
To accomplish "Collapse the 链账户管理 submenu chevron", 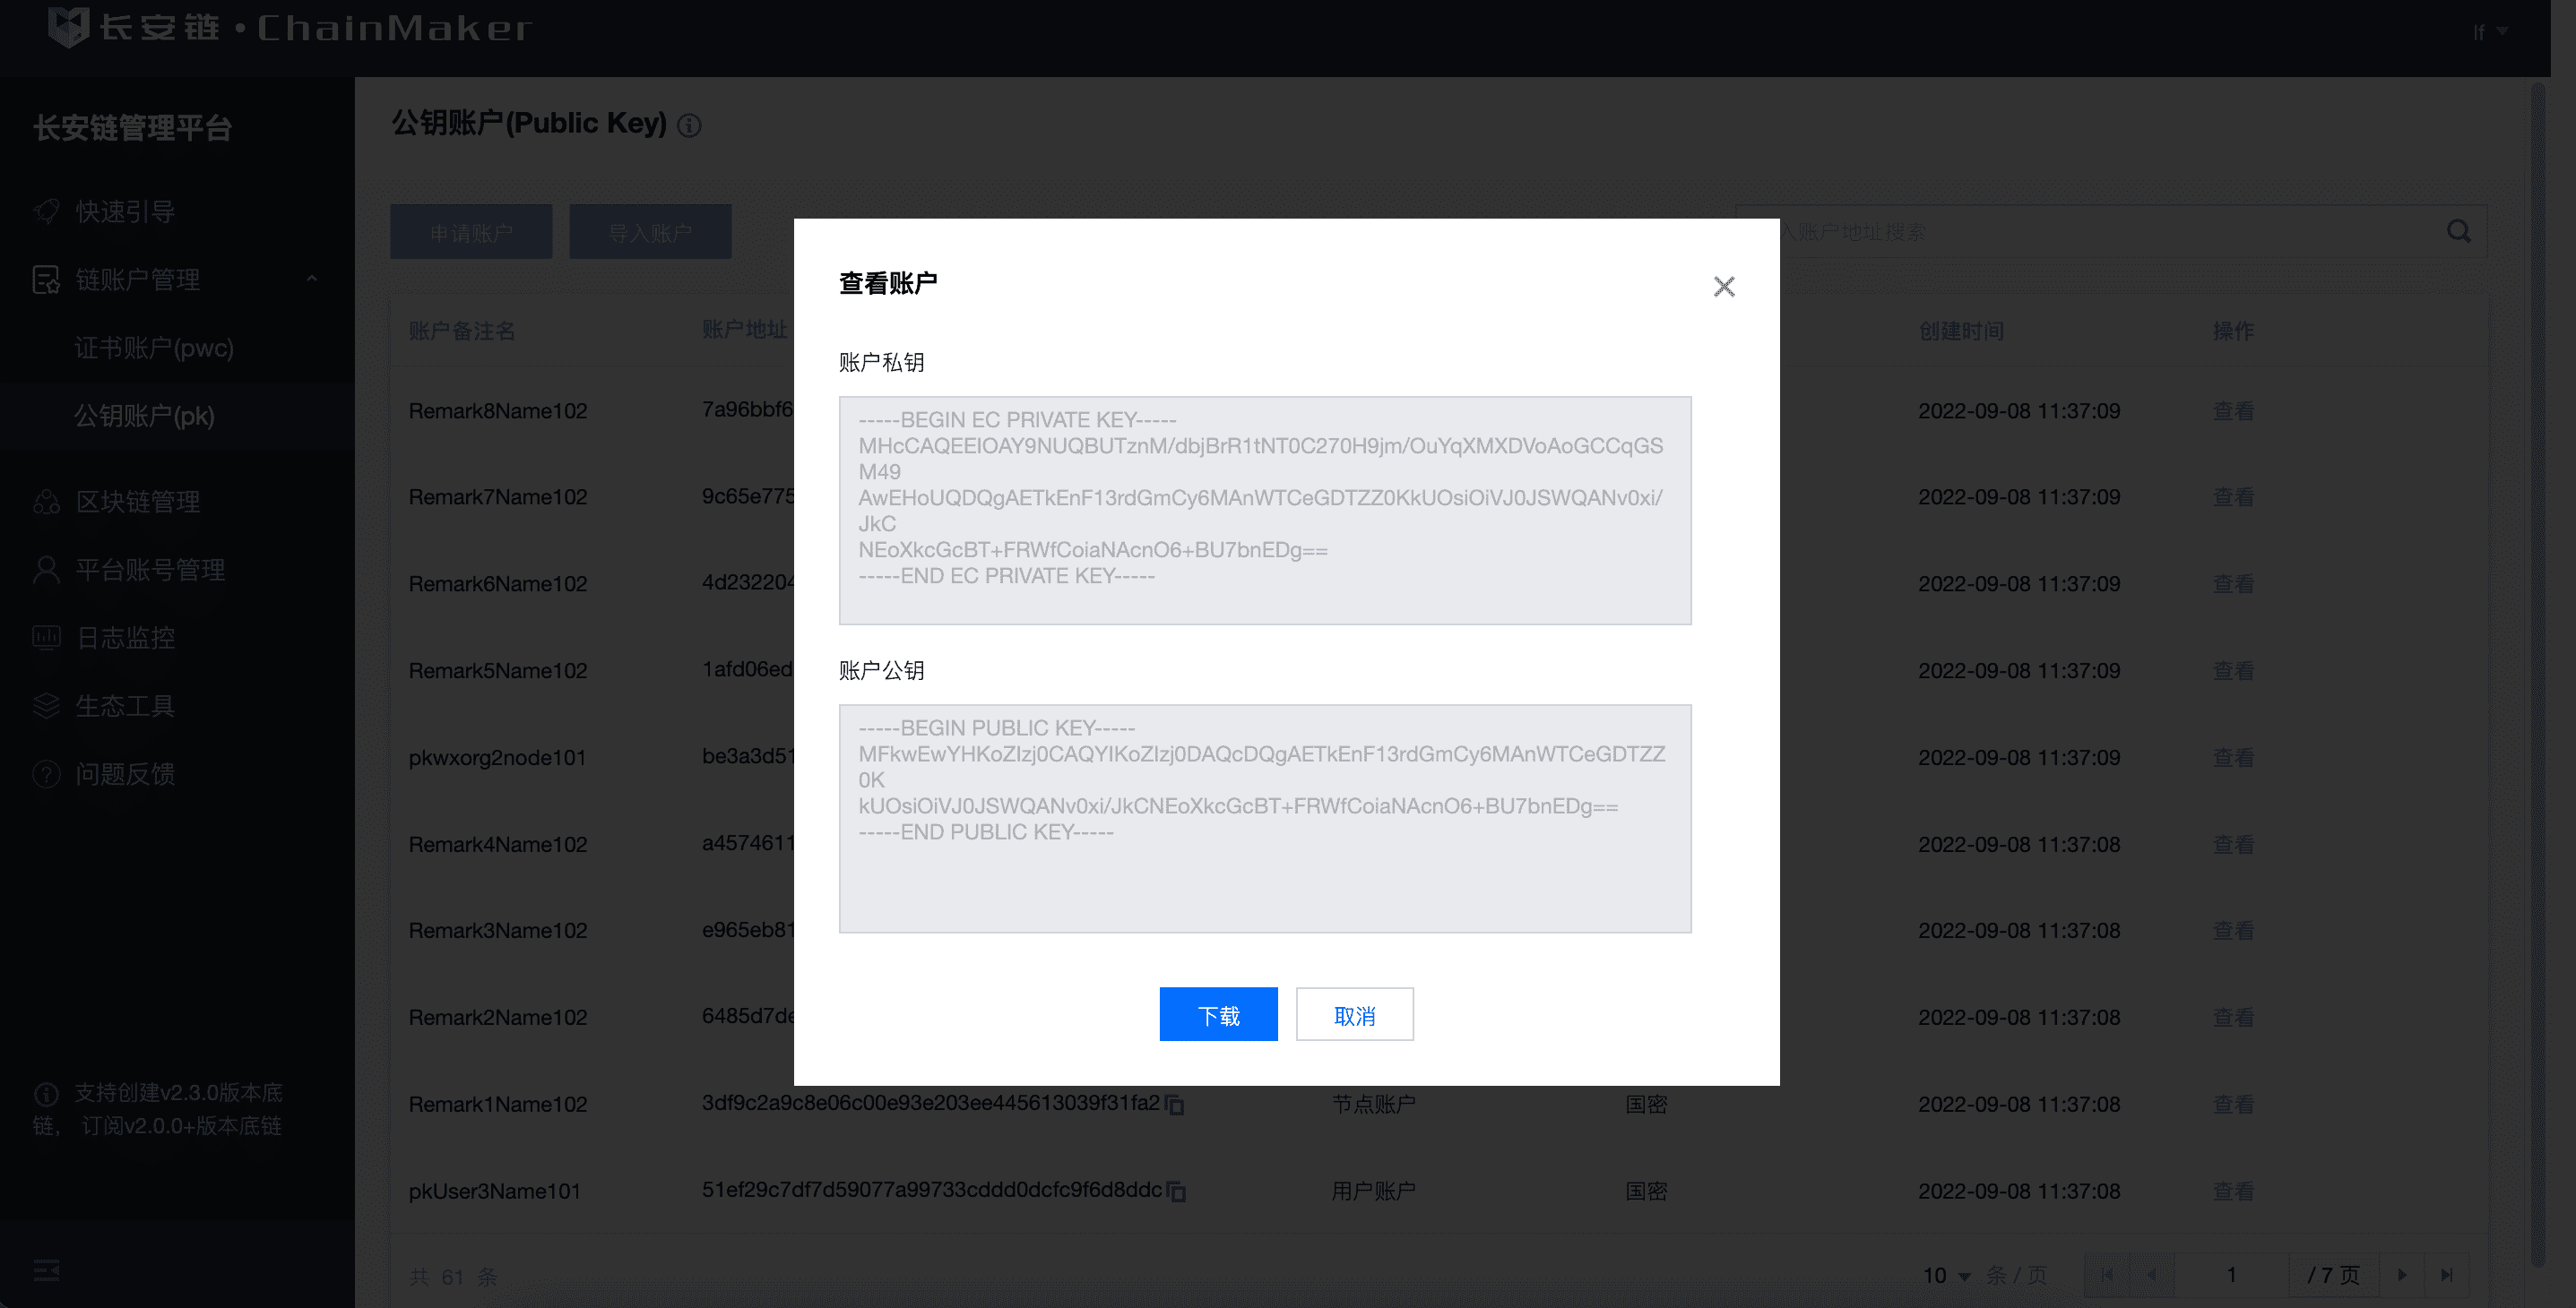I will 312,279.
